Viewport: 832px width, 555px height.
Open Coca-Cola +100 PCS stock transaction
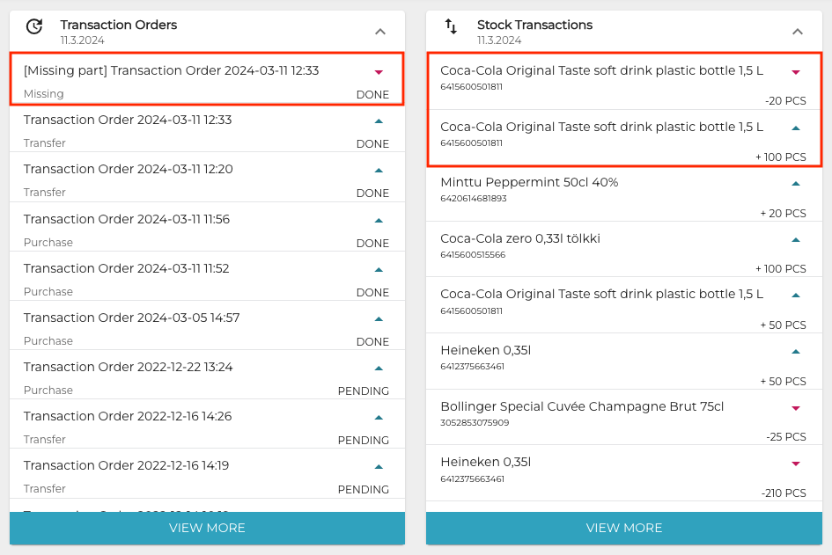(601, 128)
